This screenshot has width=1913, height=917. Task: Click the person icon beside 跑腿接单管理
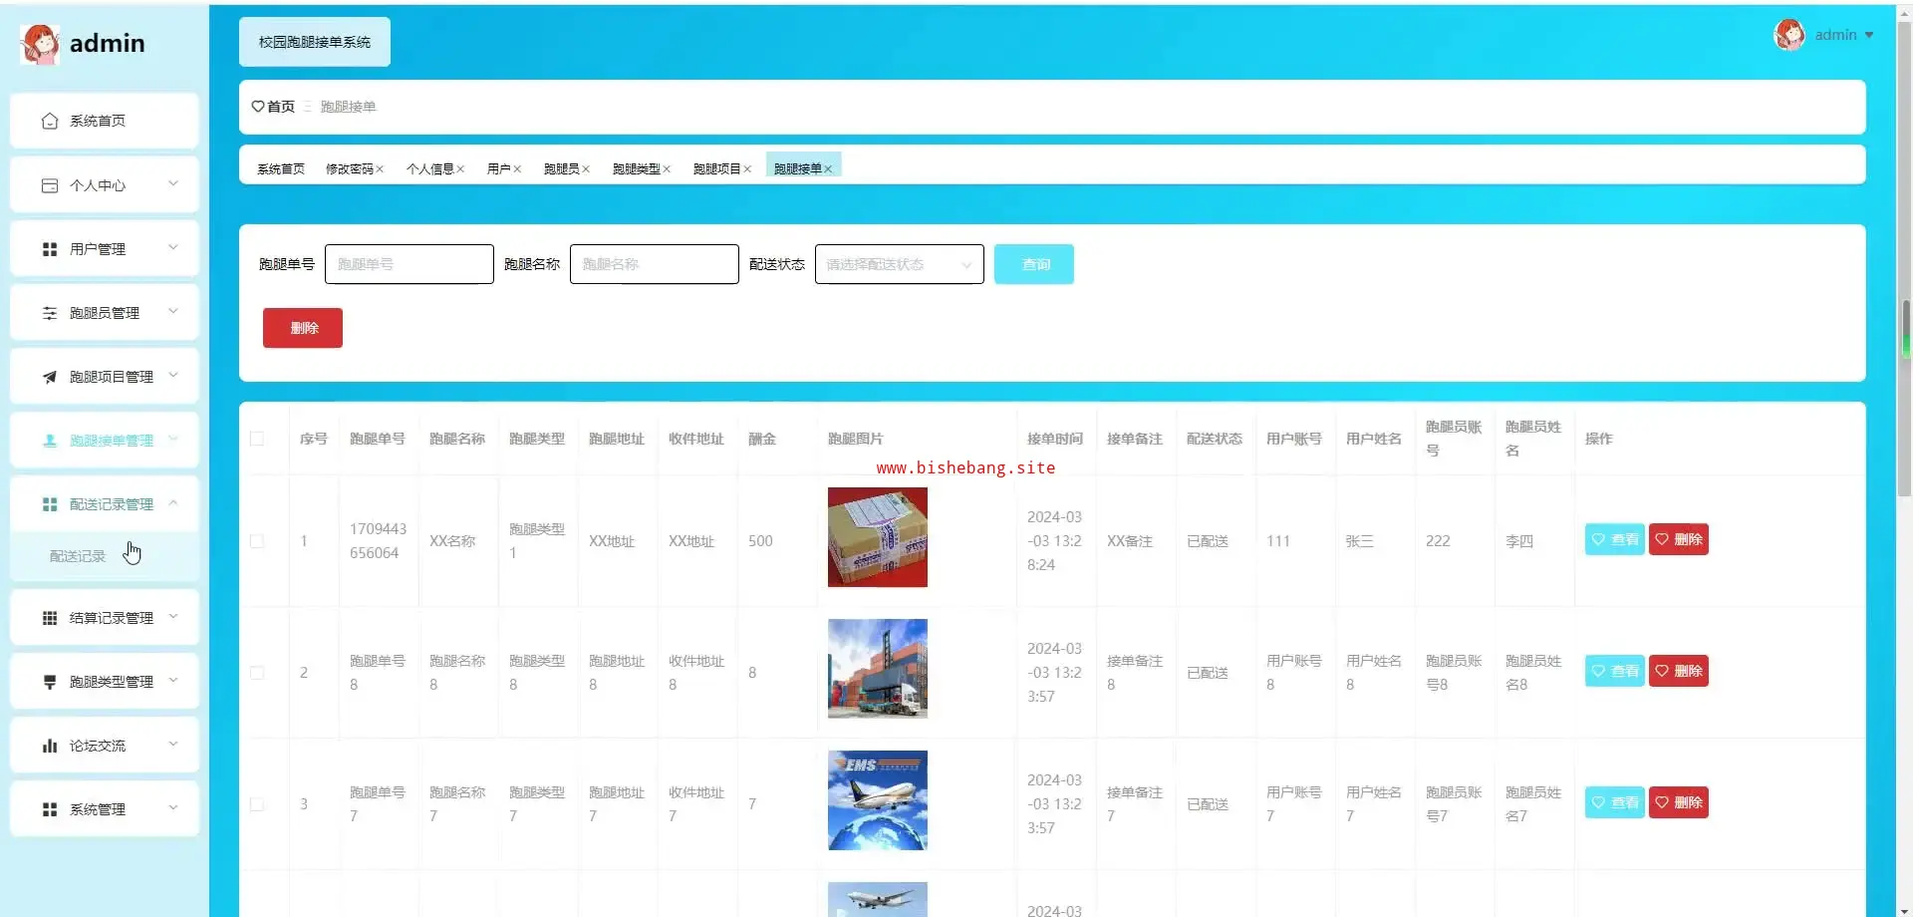tap(50, 441)
